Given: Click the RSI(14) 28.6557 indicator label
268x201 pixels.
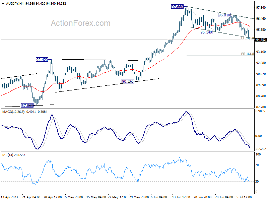Looking at the screenshot, I should pos(14,155).
